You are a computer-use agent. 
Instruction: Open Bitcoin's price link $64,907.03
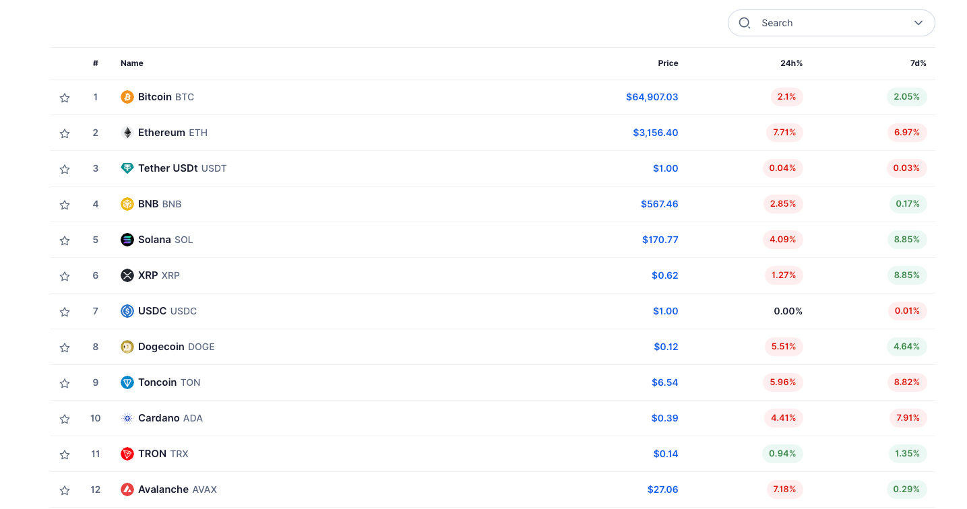point(652,96)
